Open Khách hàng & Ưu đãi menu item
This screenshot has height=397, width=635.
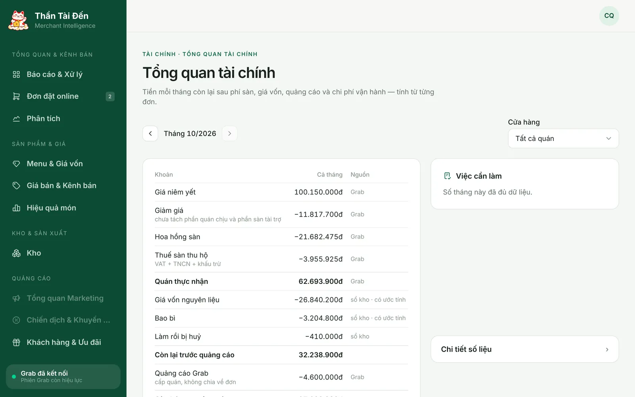tap(63, 342)
